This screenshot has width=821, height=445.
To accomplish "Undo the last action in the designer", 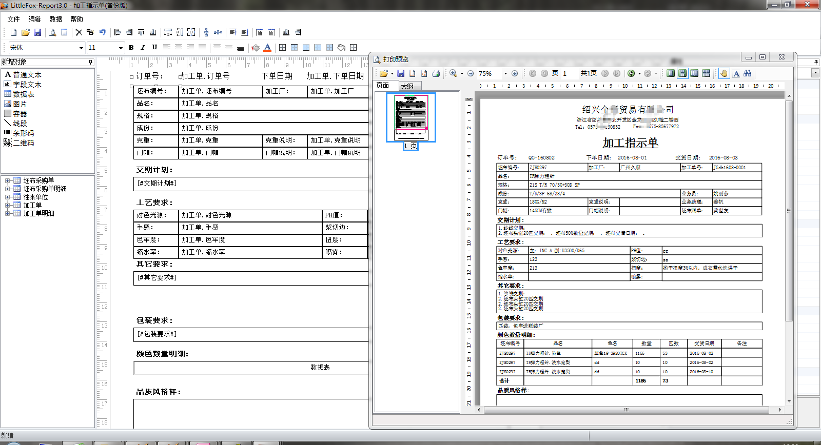I will 103,32.
